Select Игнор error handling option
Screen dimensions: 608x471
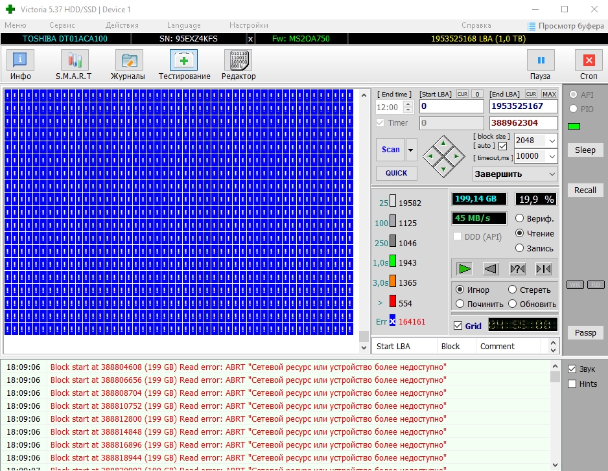click(460, 290)
